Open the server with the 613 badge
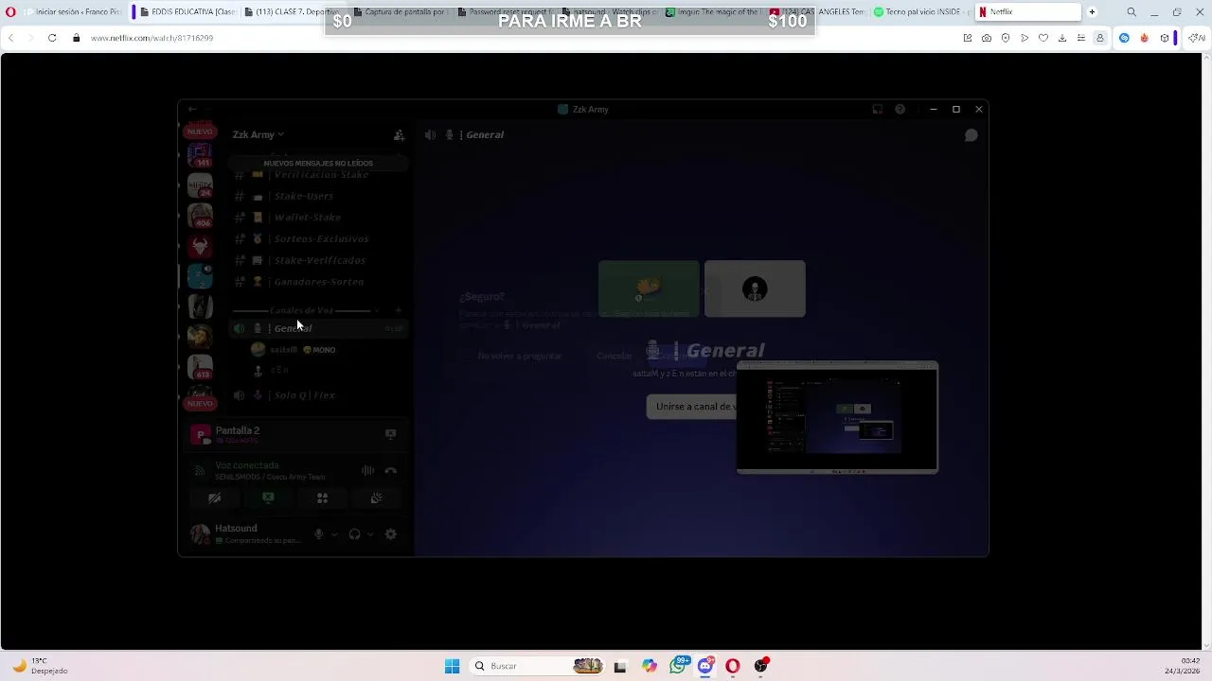 [x=200, y=365]
